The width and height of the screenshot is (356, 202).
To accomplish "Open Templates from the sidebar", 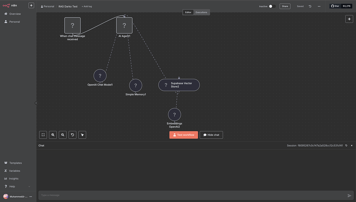I will click(15, 163).
